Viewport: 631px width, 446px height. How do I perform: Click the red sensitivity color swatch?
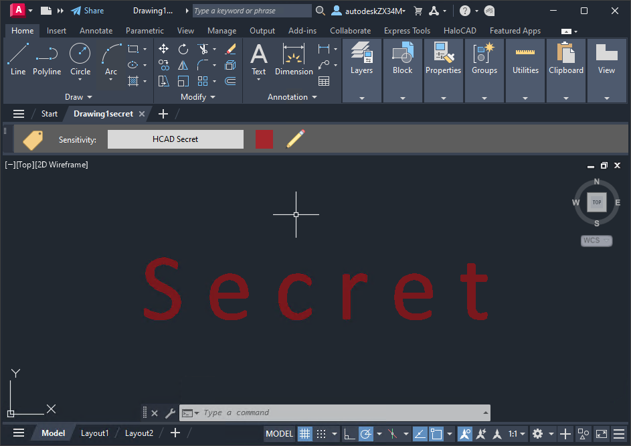264,139
